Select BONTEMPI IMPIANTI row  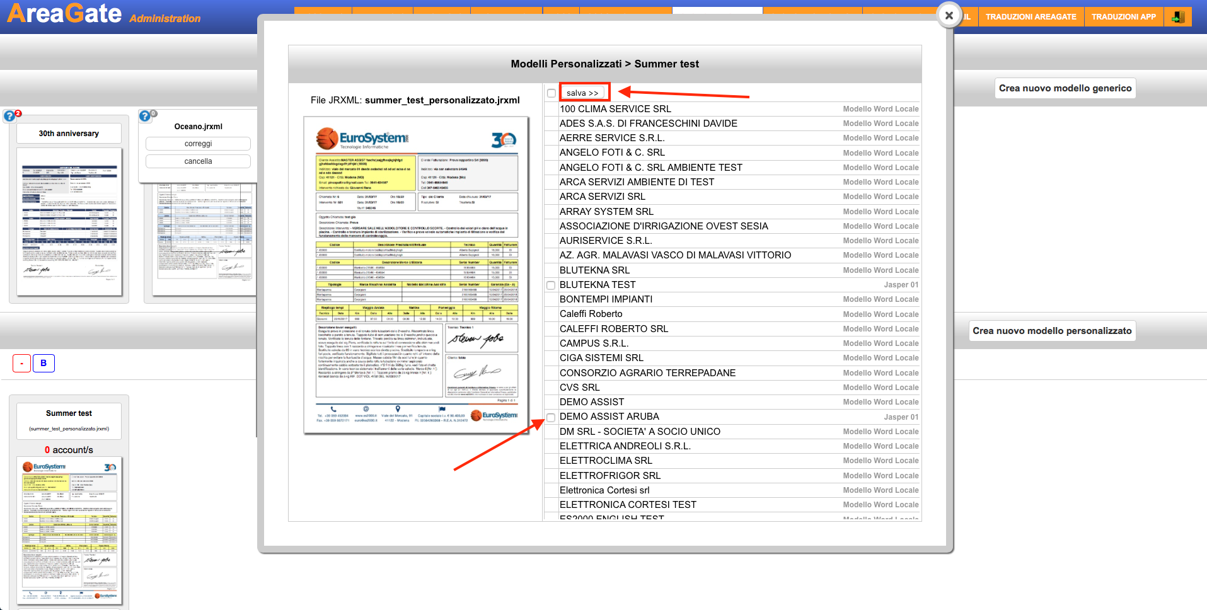[732, 299]
